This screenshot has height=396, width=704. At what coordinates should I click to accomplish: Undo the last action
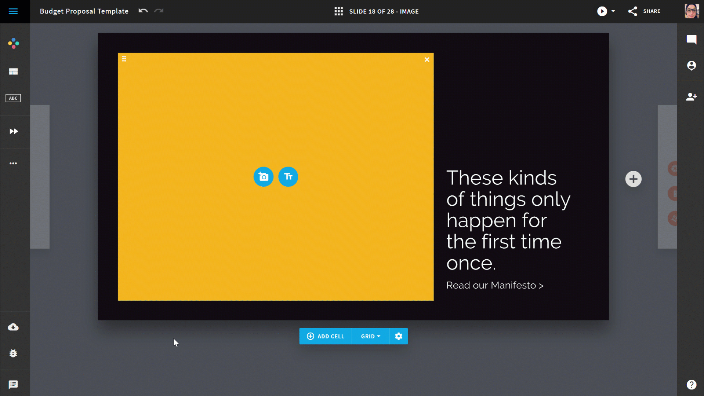[143, 11]
